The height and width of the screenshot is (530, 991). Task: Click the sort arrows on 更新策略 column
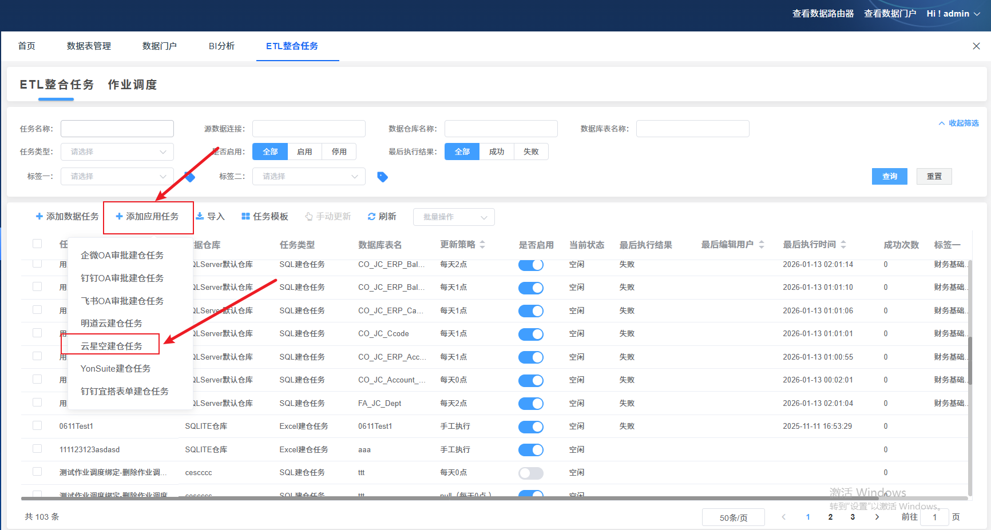pyautogui.click(x=482, y=245)
